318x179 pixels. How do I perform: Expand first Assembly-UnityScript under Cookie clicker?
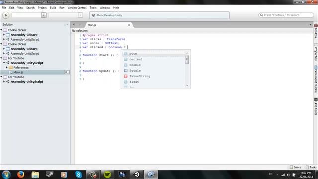4,39
